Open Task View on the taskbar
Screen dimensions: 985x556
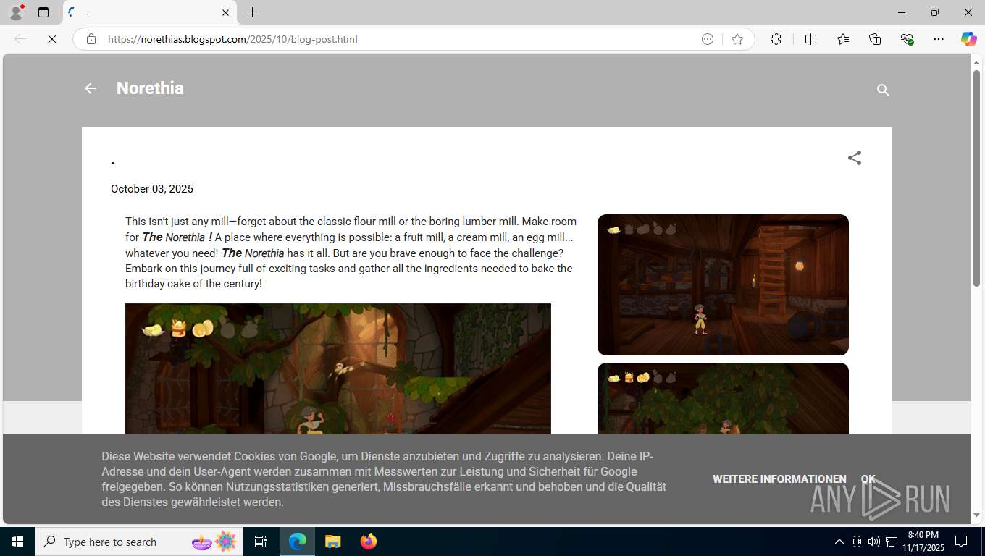tap(261, 542)
